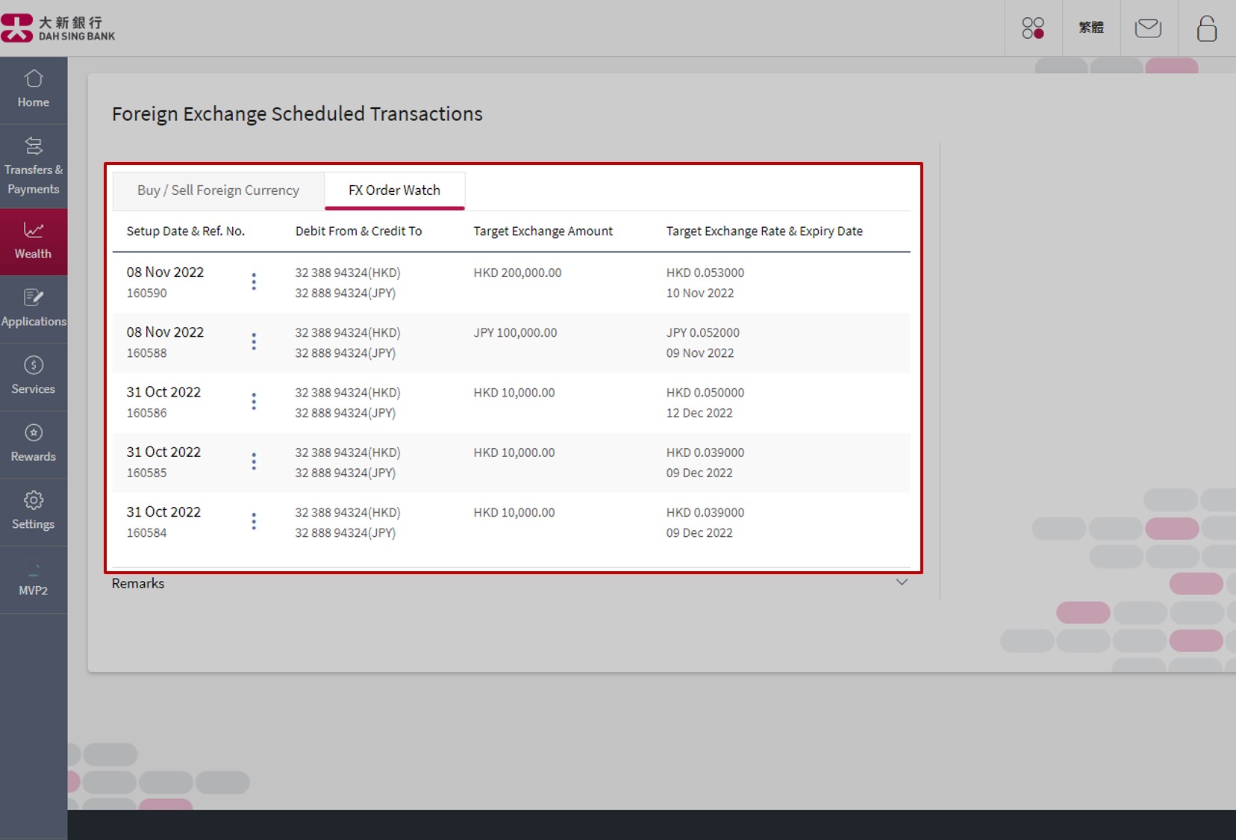Click the Debit From & Credit To header
The image size is (1236, 840).
pyautogui.click(x=358, y=231)
